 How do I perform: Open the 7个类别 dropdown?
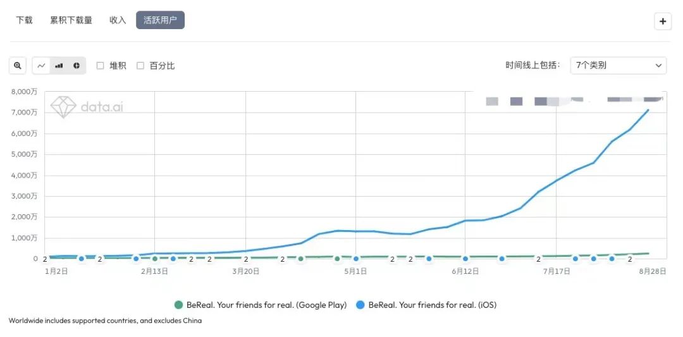618,65
